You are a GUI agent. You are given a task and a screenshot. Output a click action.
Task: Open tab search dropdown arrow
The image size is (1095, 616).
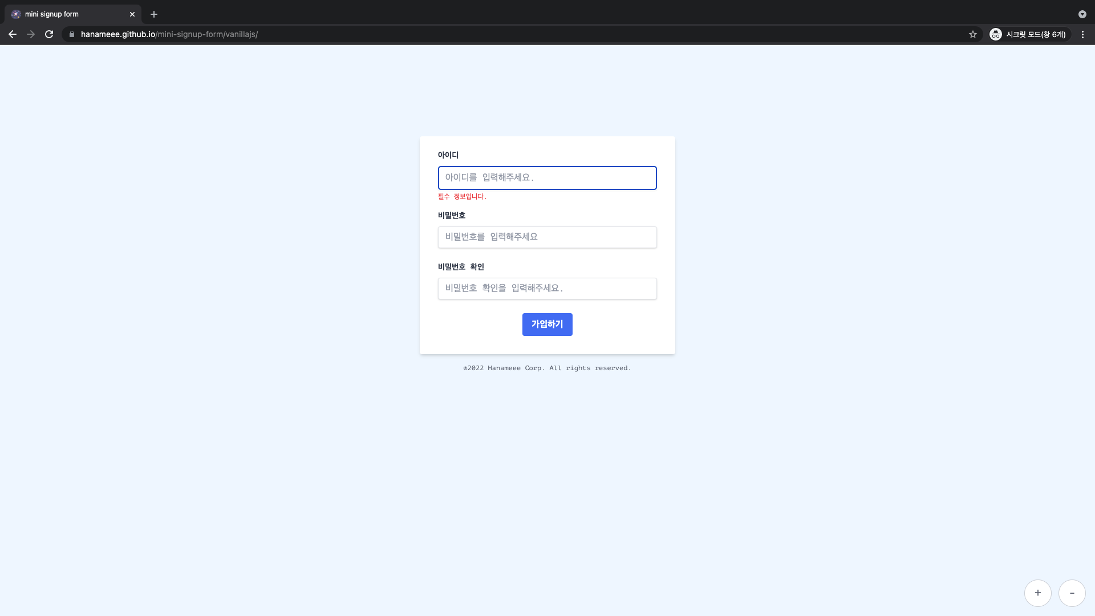point(1082,14)
